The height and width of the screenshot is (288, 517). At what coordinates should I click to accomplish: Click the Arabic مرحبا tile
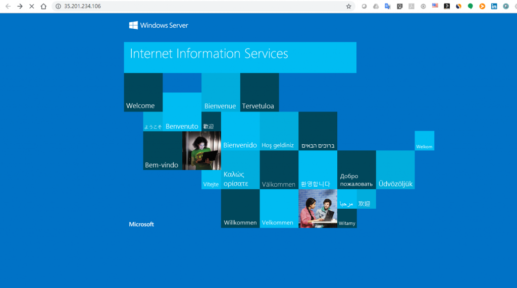tap(347, 199)
